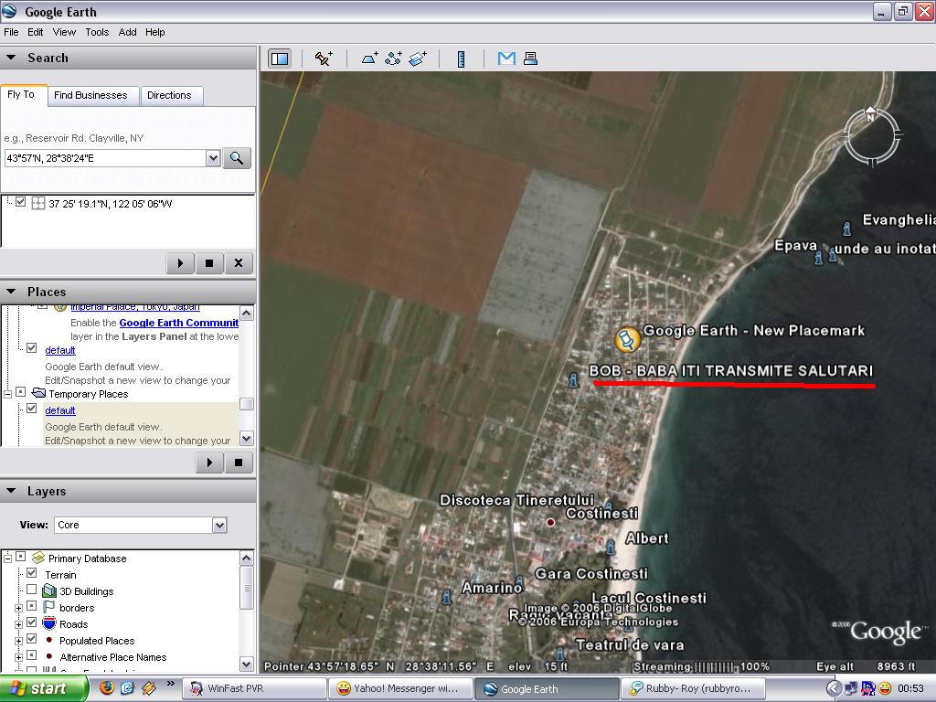Click the Add Image Overlay icon

pos(418,58)
